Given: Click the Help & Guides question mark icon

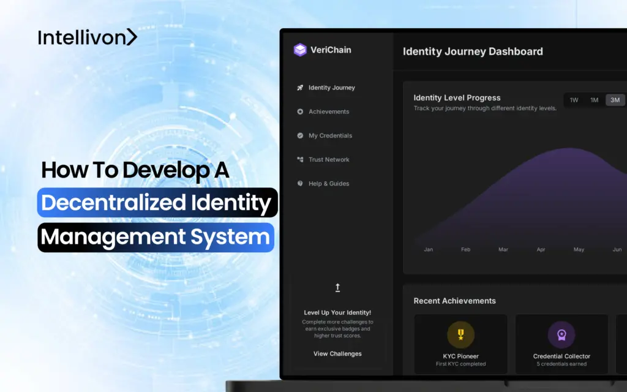Looking at the screenshot, I should click(299, 183).
